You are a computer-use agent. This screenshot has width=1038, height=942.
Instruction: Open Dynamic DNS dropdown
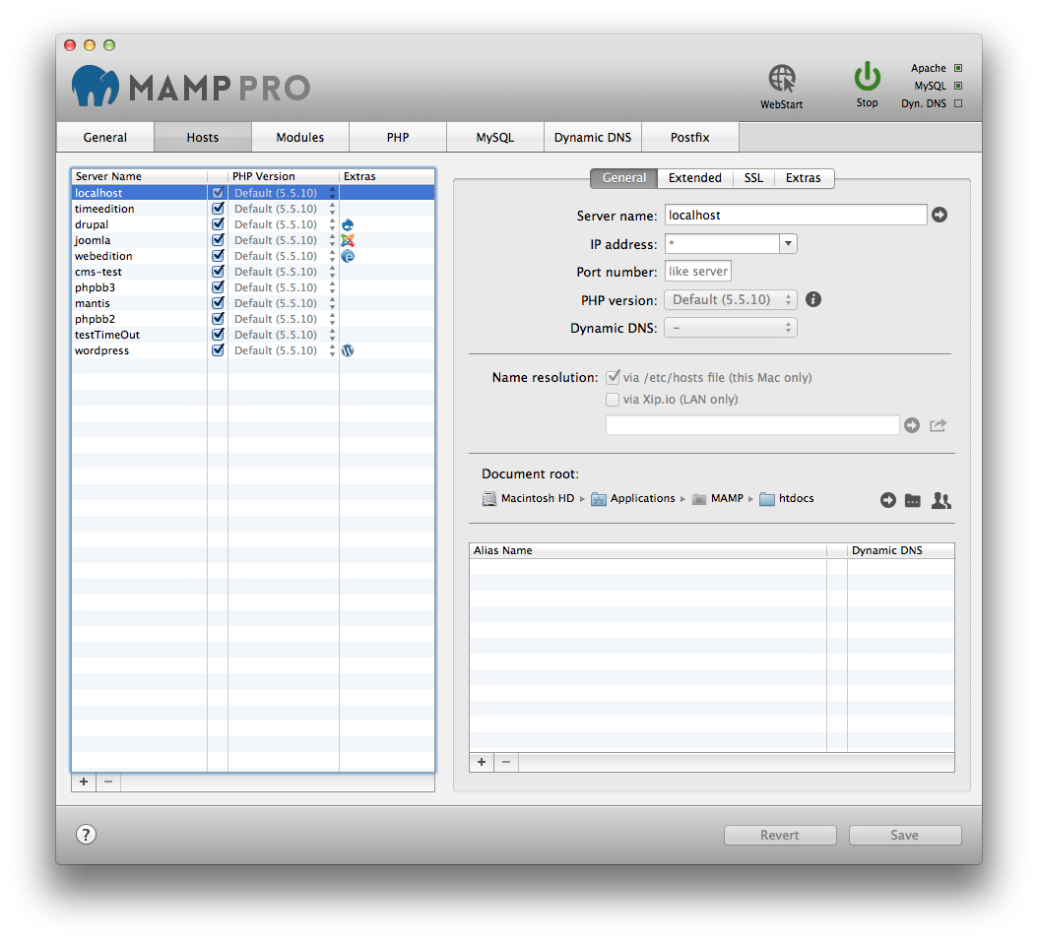coord(731,328)
